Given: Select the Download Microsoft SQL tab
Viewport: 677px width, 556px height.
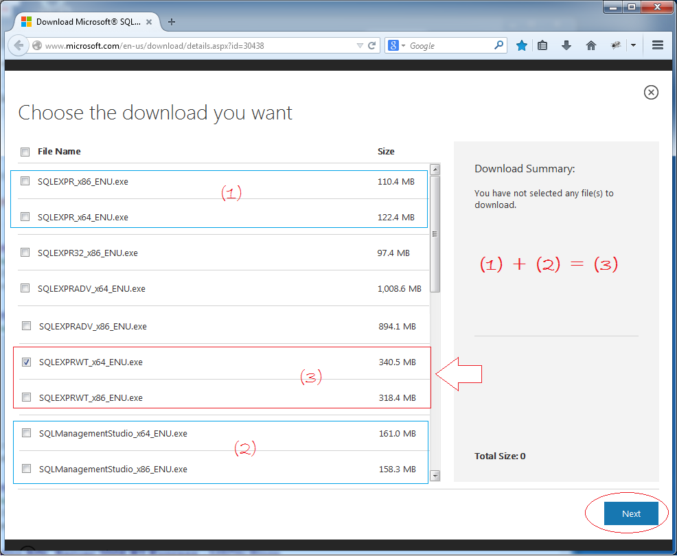Looking at the screenshot, I should pos(88,22).
